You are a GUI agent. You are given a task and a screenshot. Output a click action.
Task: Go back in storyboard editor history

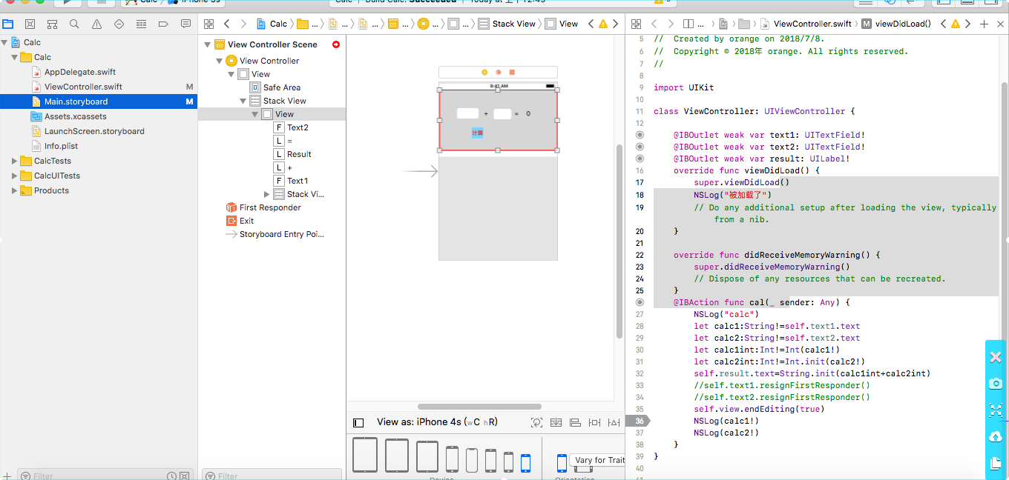tap(227, 24)
